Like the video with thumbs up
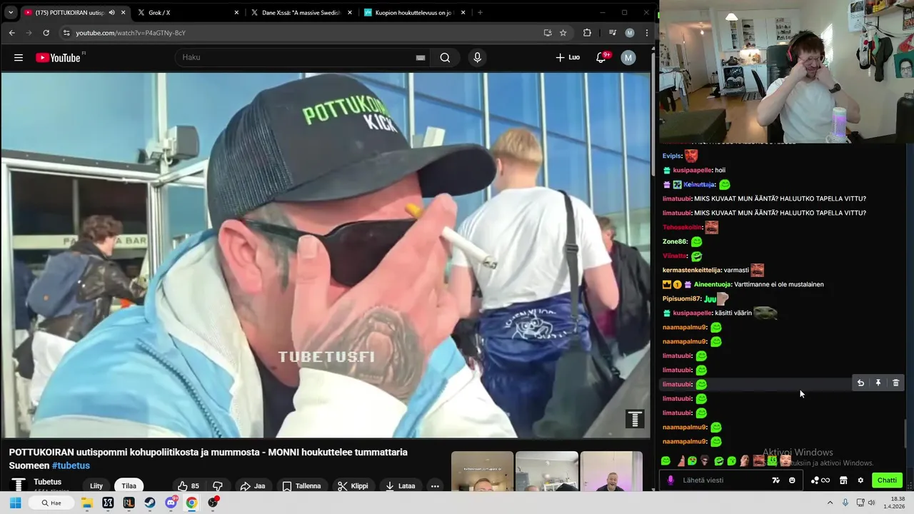 click(188, 486)
